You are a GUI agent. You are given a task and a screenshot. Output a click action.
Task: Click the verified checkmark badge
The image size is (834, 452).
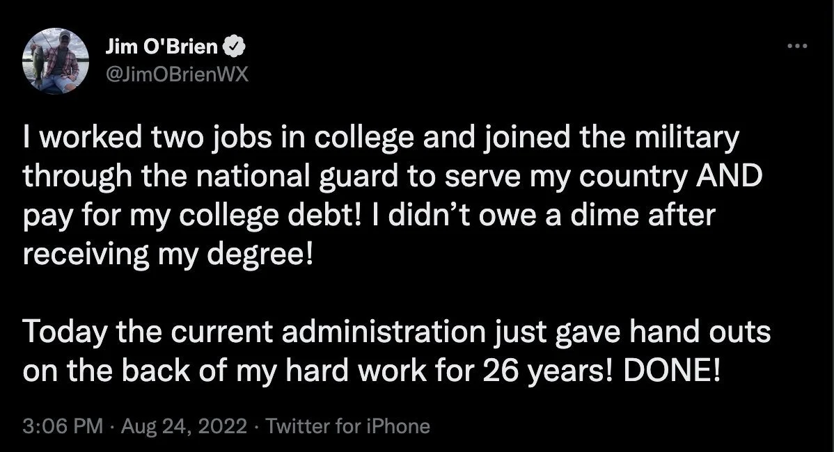[234, 47]
